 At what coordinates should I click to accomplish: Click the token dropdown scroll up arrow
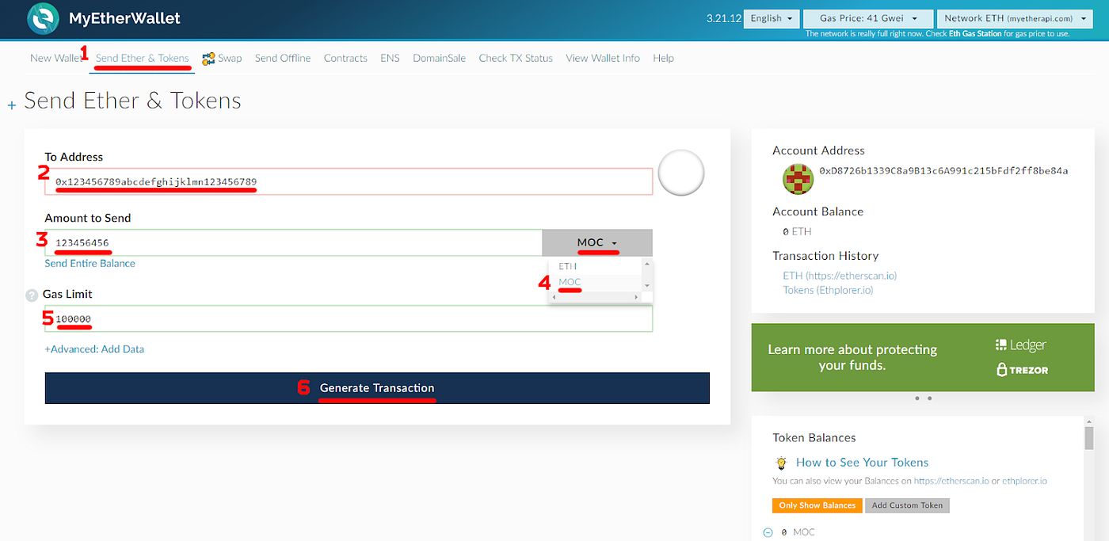647,265
